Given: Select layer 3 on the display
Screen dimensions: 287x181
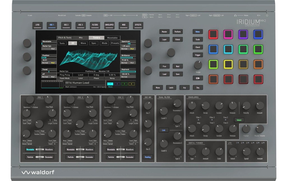Looking at the screenshot, I should pos(124,84).
